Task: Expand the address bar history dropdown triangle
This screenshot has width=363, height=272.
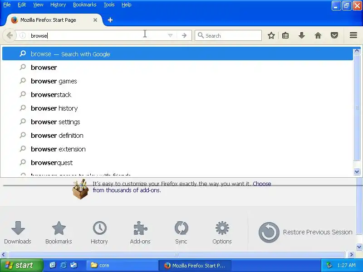Action: [170, 36]
